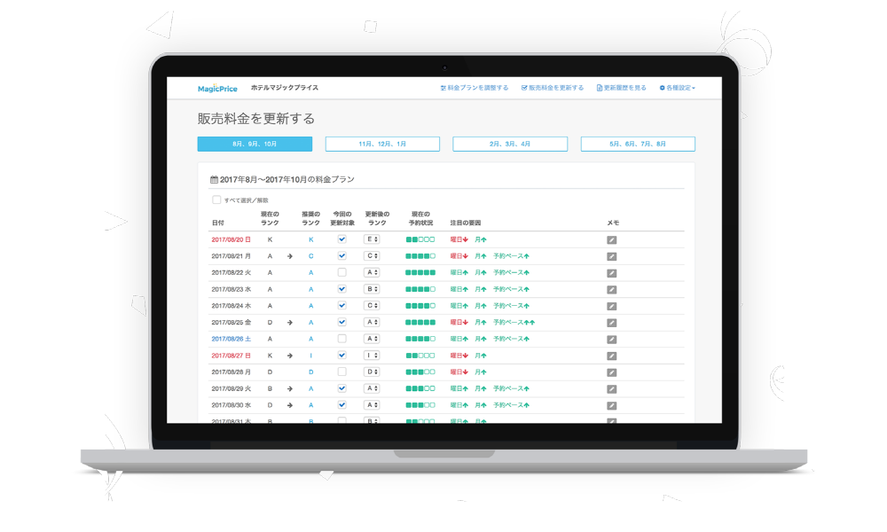This screenshot has height=532, width=887.
Task: Click pencil icon in 2017/08/27 row
Action: coord(611,356)
